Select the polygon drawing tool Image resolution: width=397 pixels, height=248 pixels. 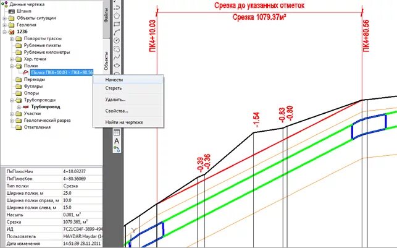click(117, 15)
